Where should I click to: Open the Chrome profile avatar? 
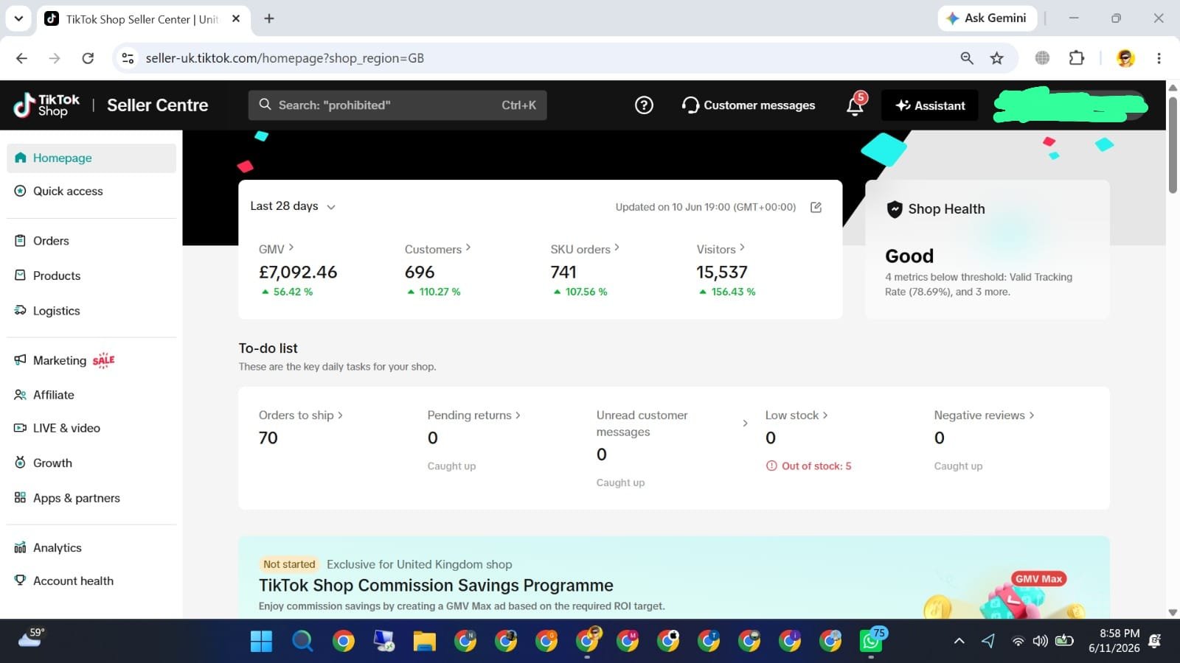[x=1125, y=58]
